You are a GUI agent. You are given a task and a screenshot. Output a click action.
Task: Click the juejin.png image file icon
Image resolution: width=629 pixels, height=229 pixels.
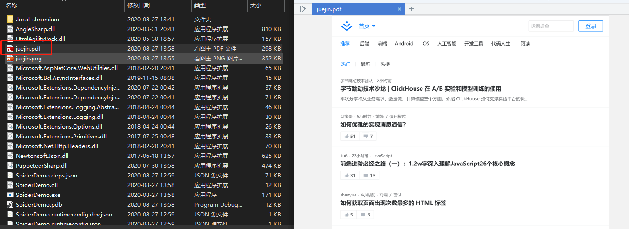point(10,59)
